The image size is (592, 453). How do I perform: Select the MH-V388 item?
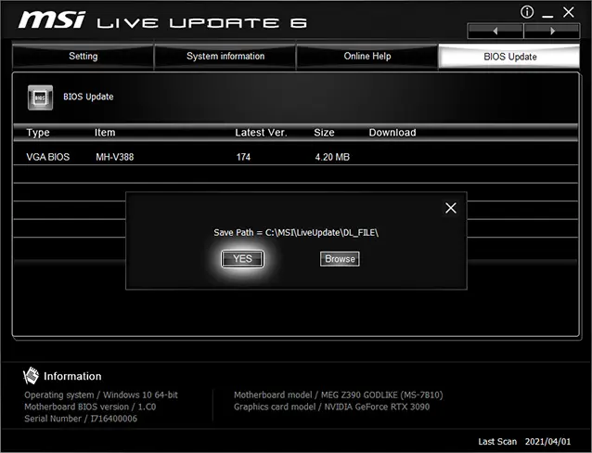pyautogui.click(x=115, y=157)
